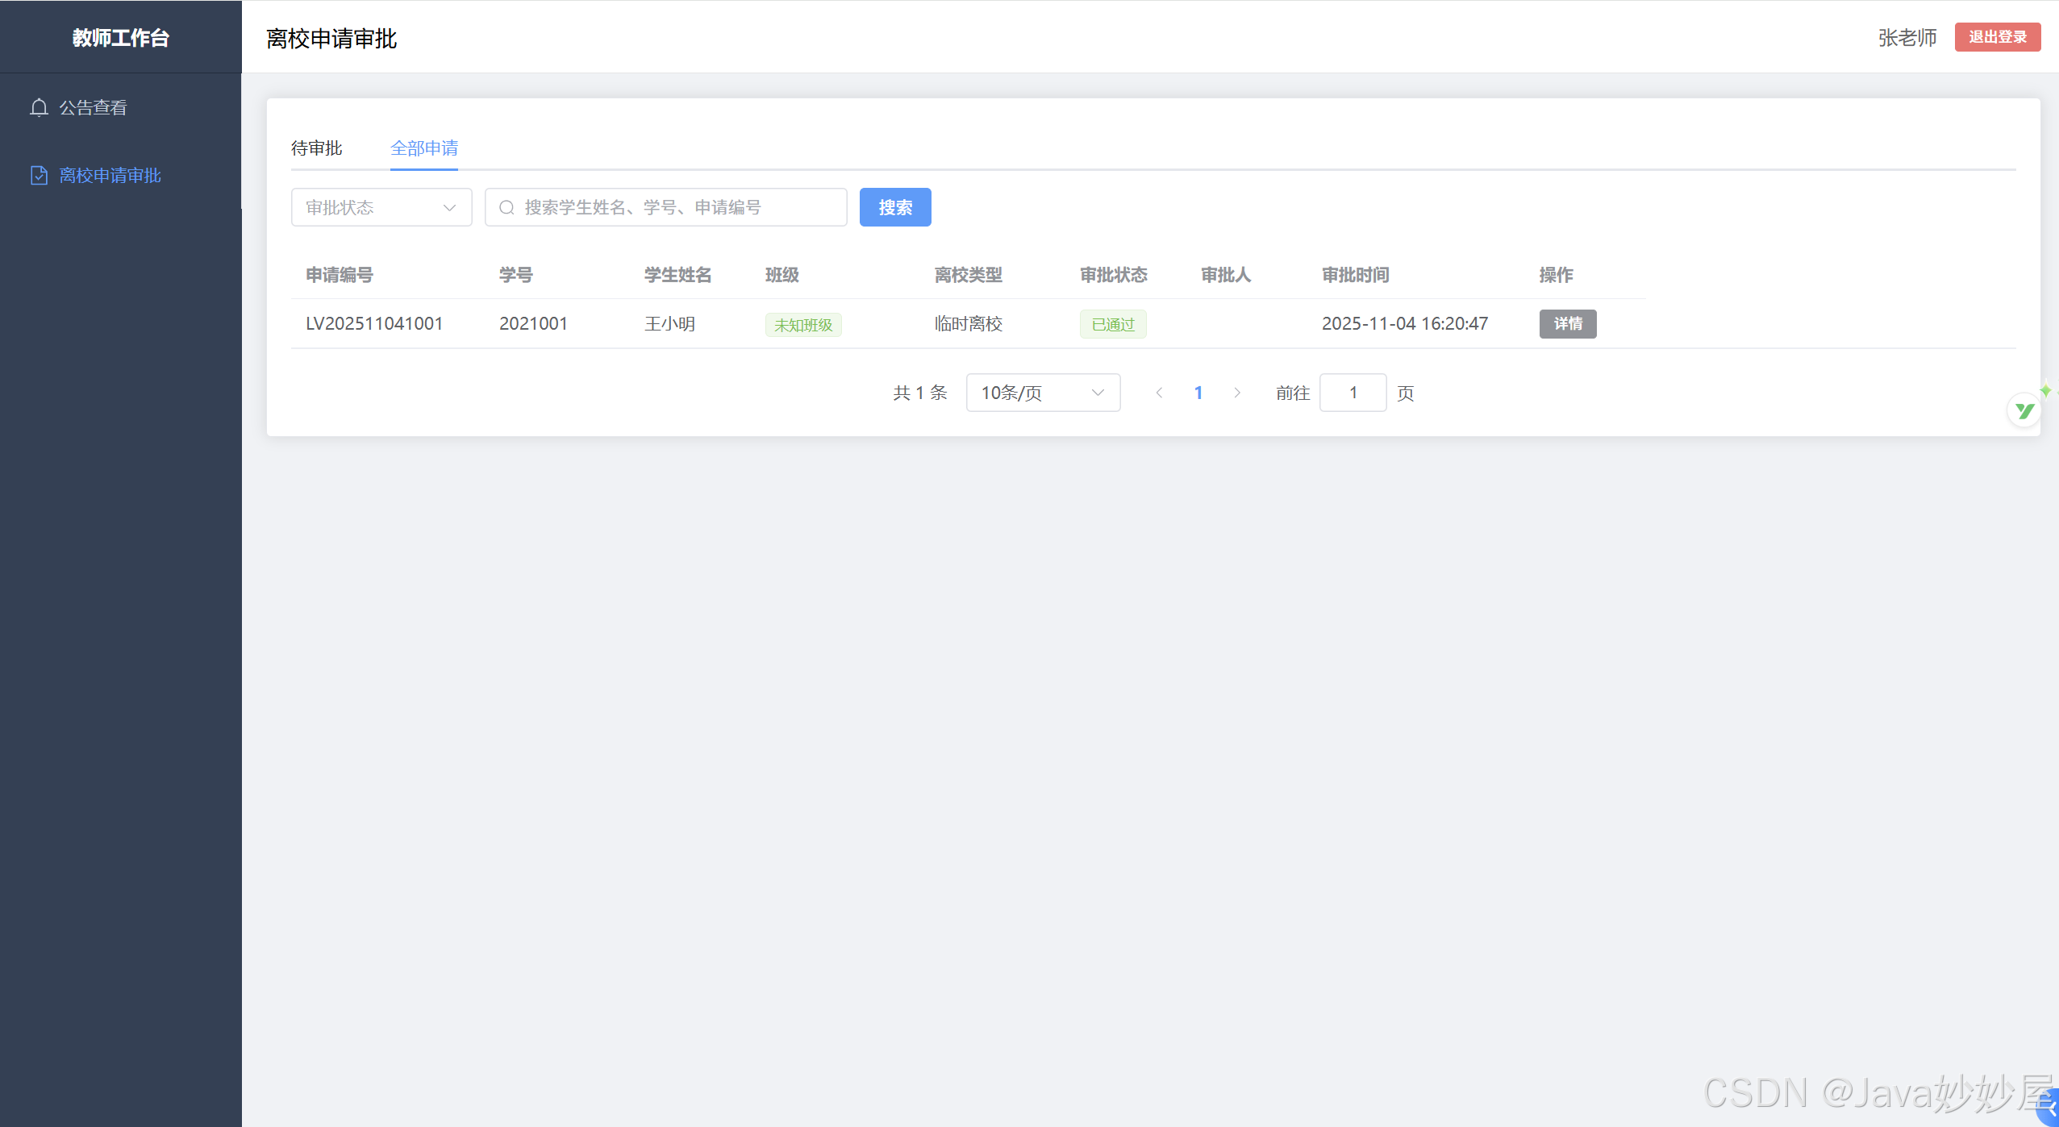Click 临时离校 leave type cell
The image size is (2059, 1127).
point(968,324)
